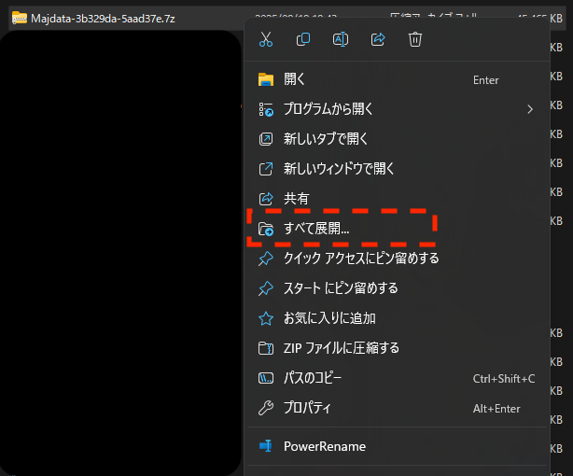Select ZIP ファイルに圧縮する
Image resolution: width=573 pixels, height=476 pixels.
(x=341, y=348)
